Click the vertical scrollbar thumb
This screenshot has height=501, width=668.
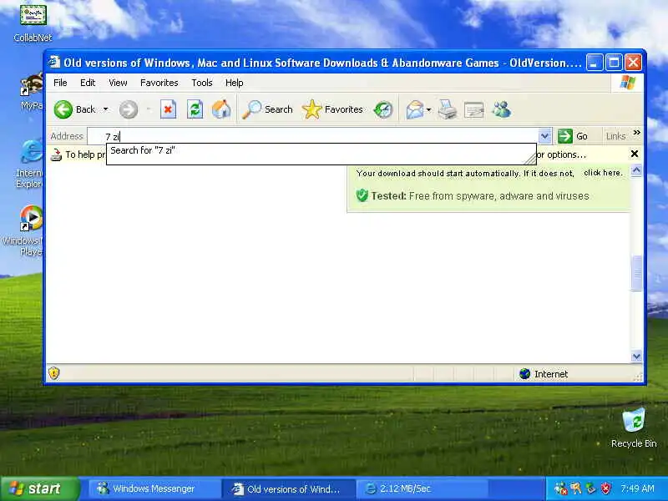pos(636,273)
